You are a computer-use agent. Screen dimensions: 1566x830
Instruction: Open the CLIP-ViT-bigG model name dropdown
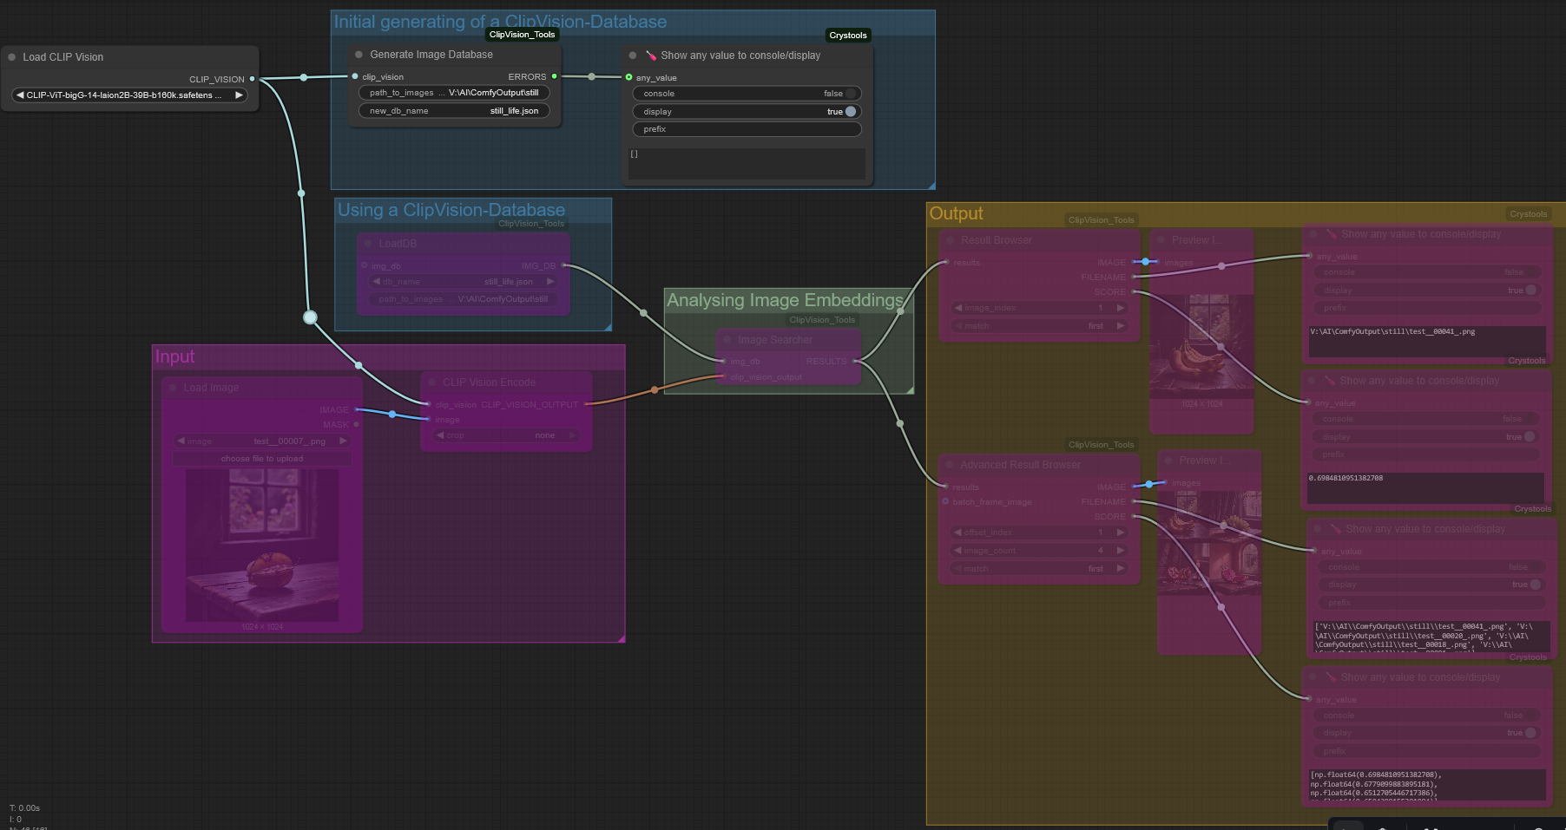point(128,95)
